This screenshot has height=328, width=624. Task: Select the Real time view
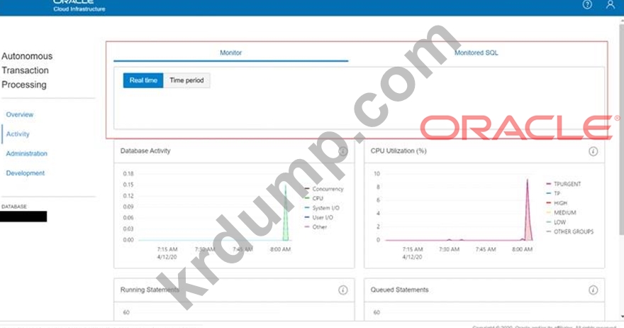tap(143, 80)
